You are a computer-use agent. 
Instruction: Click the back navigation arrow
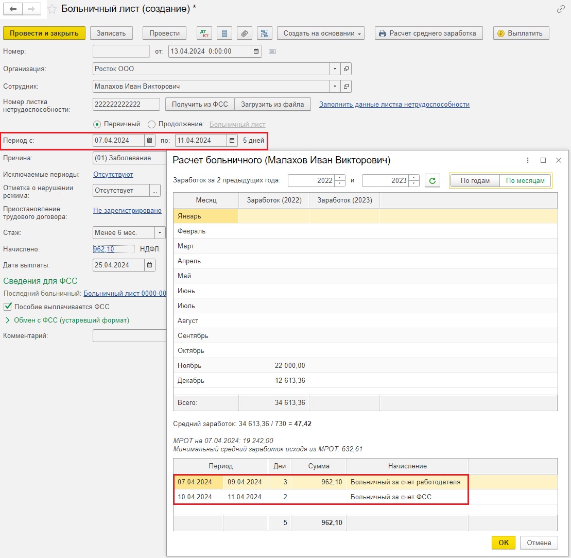pos(13,9)
